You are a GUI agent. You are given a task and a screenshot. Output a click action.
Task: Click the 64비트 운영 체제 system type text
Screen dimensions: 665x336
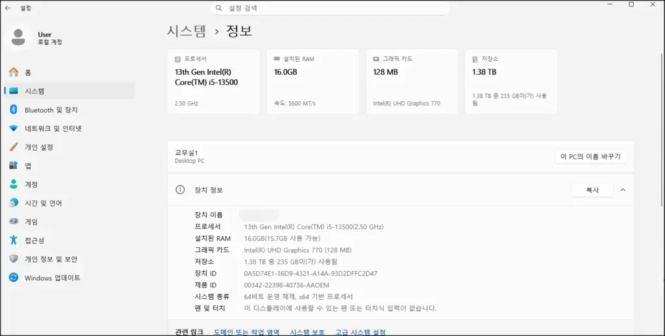(x=299, y=296)
